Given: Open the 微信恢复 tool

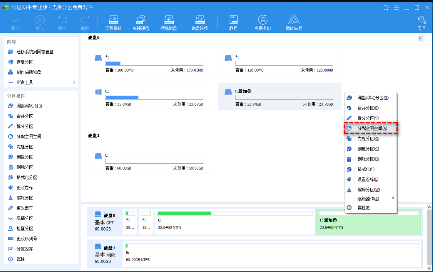Looking at the screenshot, I should (294, 23).
